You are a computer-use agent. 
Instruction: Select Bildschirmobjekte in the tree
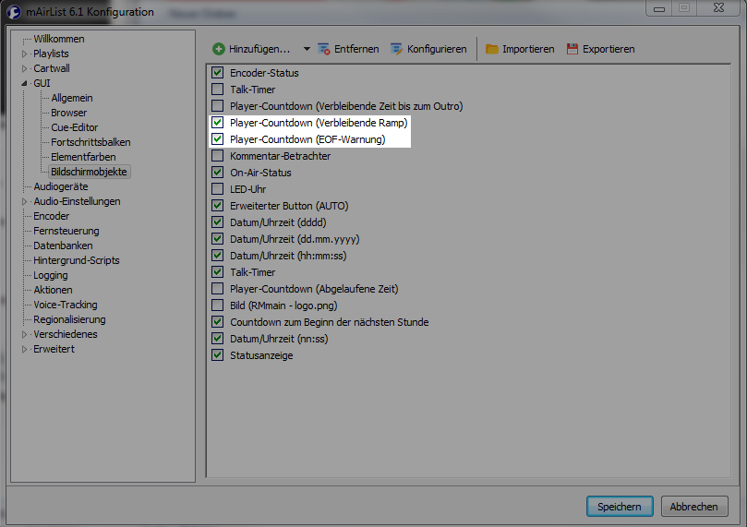click(x=89, y=172)
